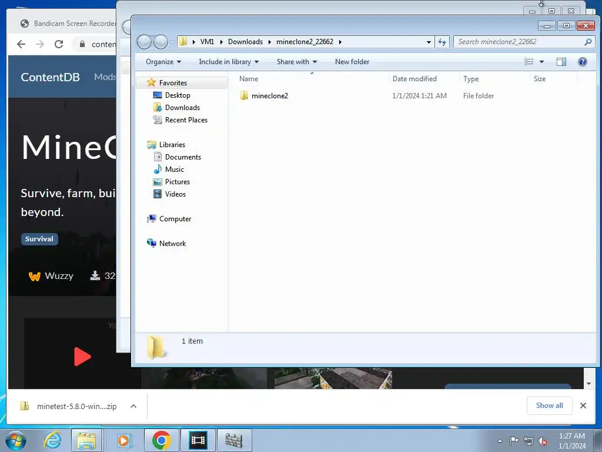Image resolution: width=602 pixels, height=452 pixels.
Task: Open the Videos library
Action: click(x=175, y=194)
